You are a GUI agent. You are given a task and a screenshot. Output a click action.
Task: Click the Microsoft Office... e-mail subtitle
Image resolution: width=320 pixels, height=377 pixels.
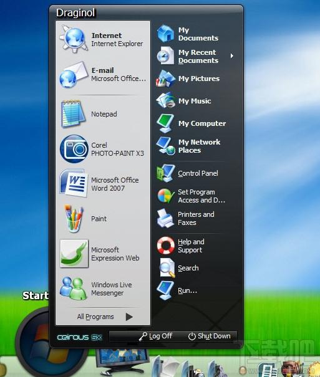coord(119,79)
